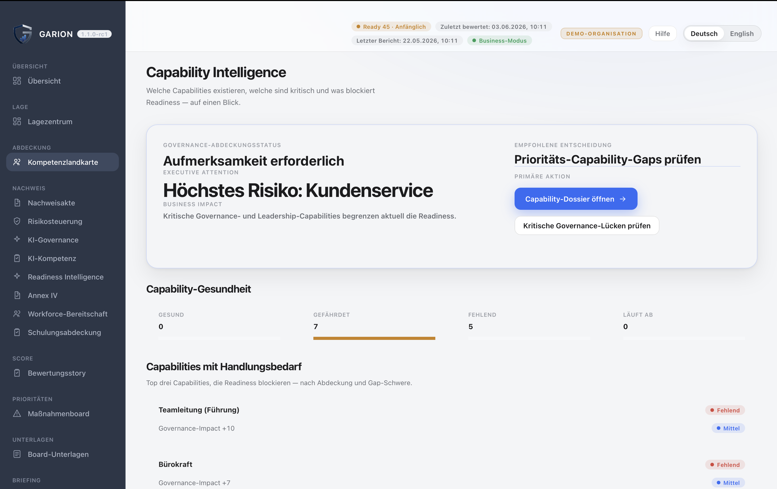
Task: Click the GARION shield logo
Action: coord(23,34)
